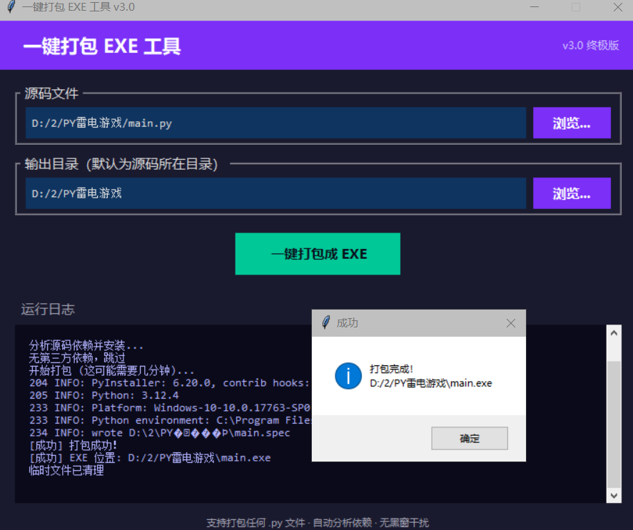Click the feather icon in main title bar
The width and height of the screenshot is (633, 530).
(x=11, y=7)
